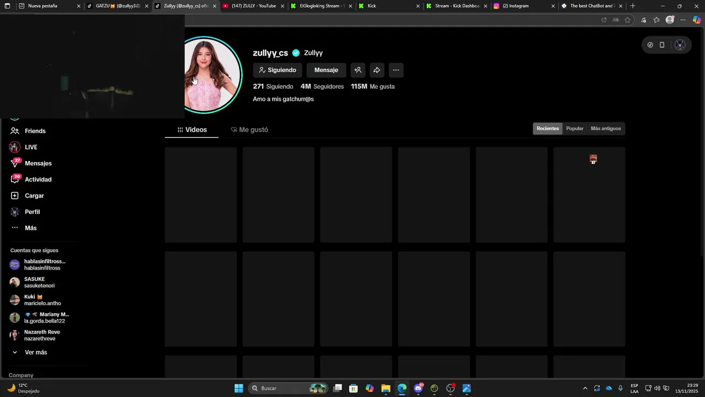Screen dimensions: 705x397
Task: Open own account avatar top right
Action: (680, 45)
